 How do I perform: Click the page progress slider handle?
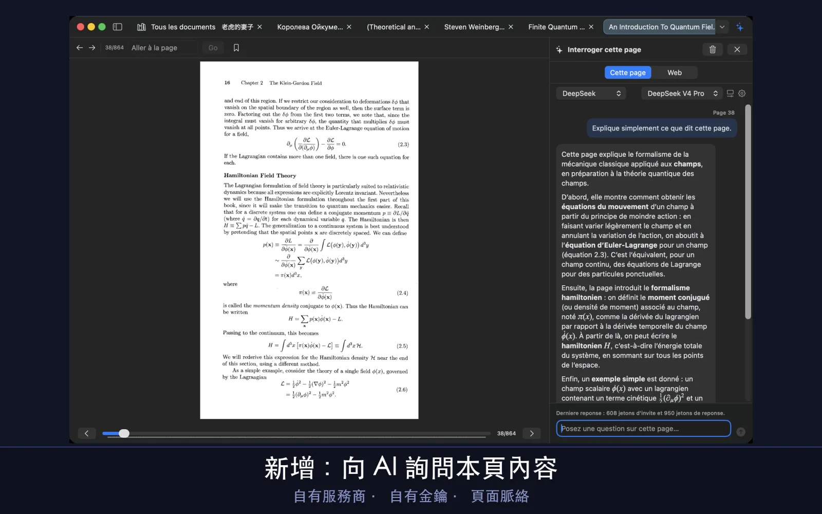(124, 433)
